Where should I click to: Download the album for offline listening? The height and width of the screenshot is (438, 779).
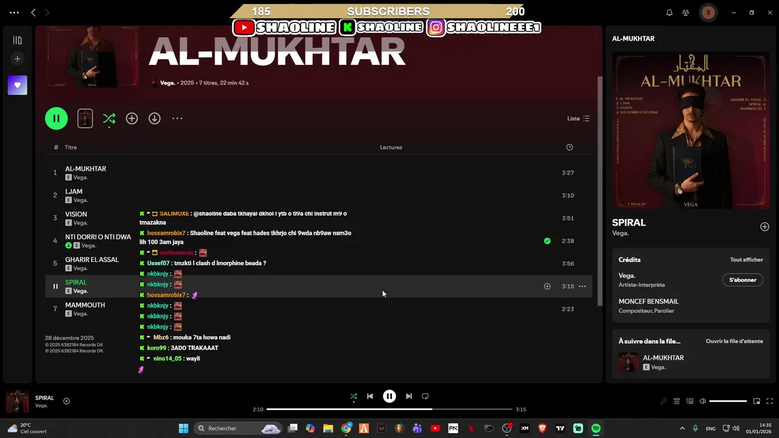155,119
